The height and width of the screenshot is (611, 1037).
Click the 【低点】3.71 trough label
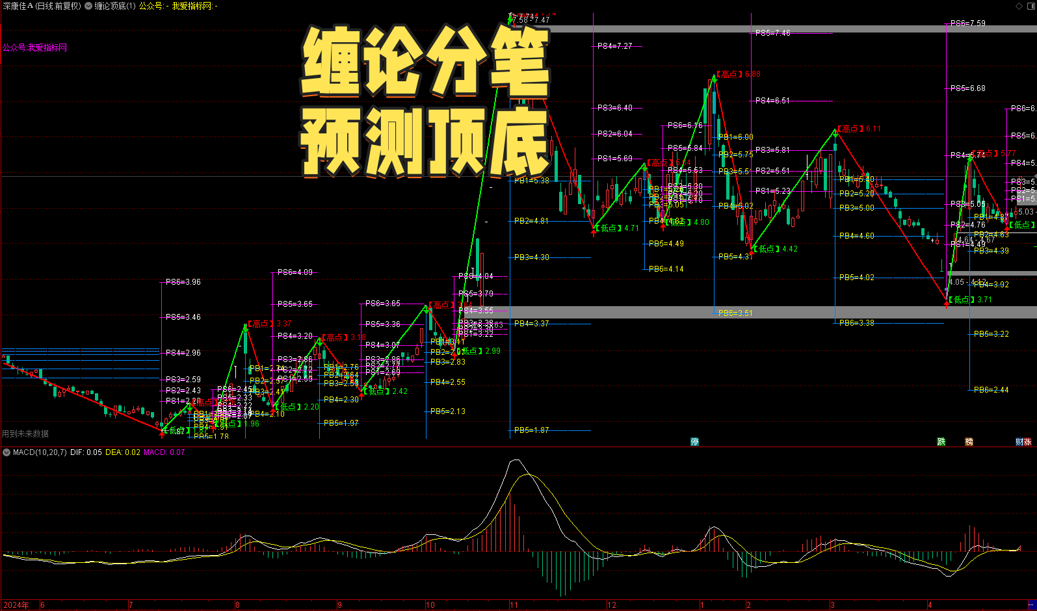click(x=970, y=300)
